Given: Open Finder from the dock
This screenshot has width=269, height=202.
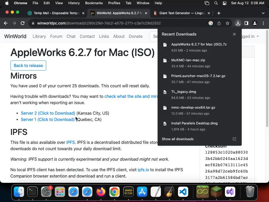Looking at the screenshot, I should point(19,192).
